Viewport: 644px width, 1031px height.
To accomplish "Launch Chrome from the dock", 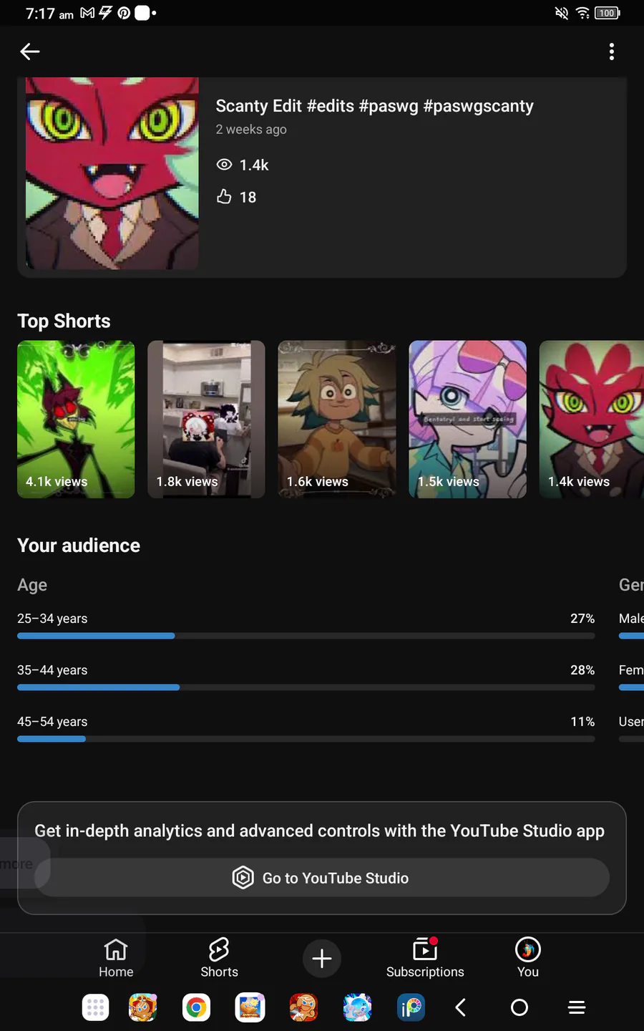I will 197,1008.
